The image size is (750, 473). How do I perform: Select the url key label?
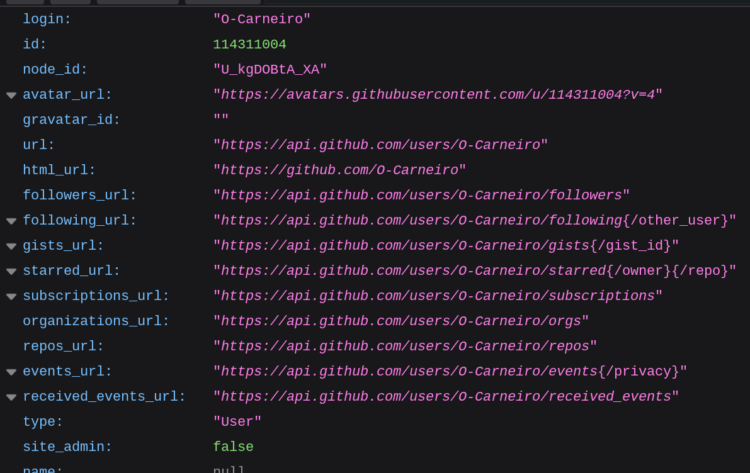click(x=39, y=145)
